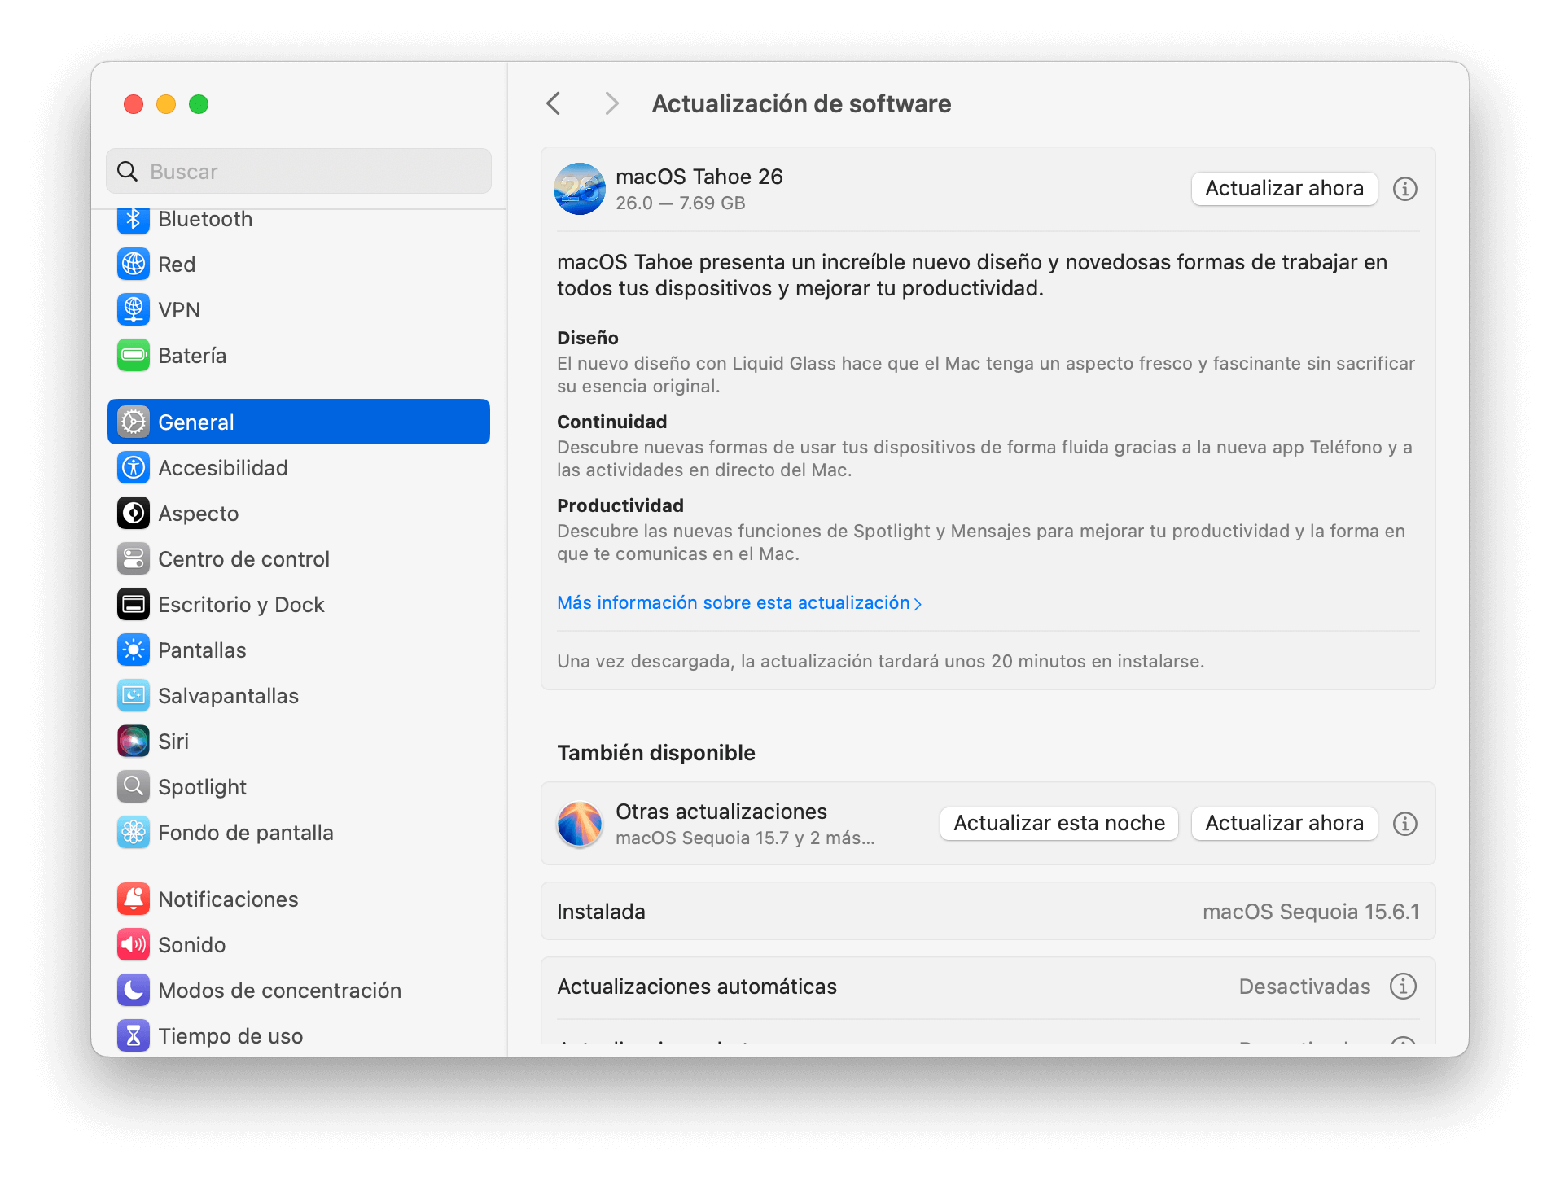Click the Actualización de software title

tap(801, 104)
